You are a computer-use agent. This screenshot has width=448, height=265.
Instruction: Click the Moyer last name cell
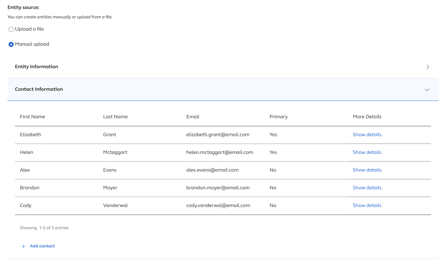click(110, 187)
